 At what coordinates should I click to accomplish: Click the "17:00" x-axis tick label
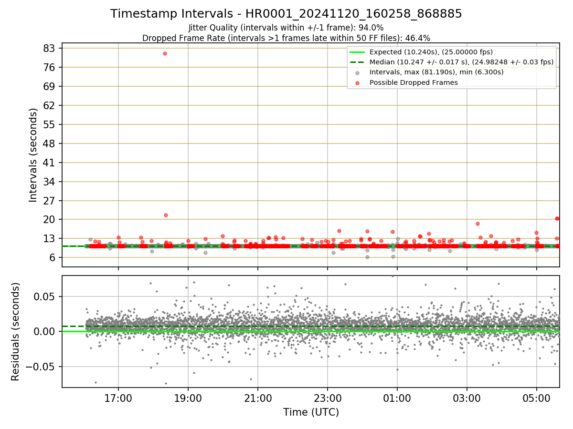click(x=118, y=398)
